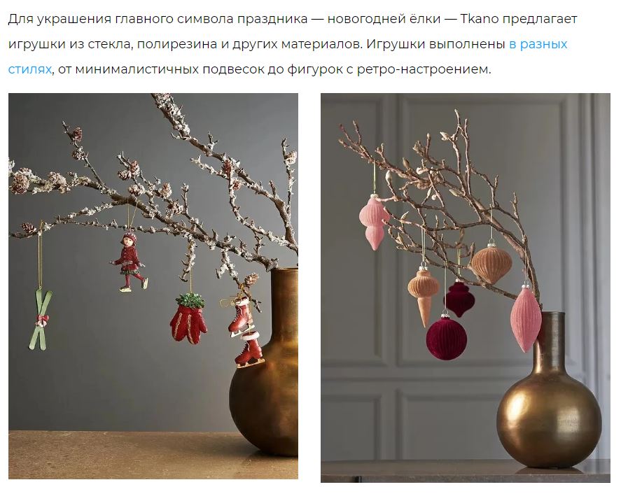The width and height of the screenshot is (621, 494).
Task: Click the peach cone-shaped drop ornament
Action: point(424,295)
